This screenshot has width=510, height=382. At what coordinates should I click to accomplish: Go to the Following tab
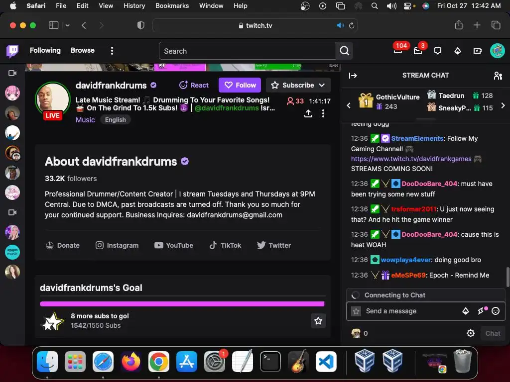45,50
